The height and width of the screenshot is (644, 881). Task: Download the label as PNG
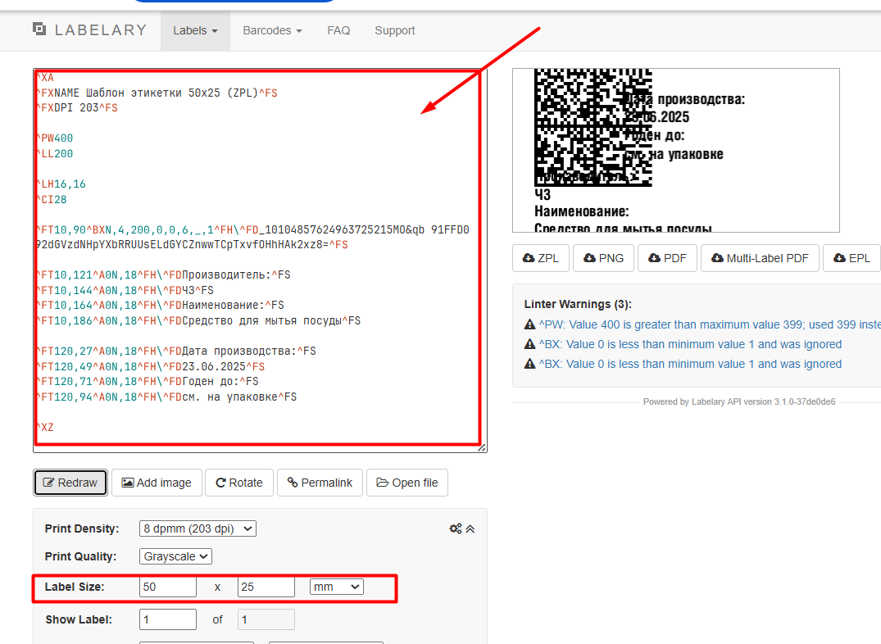[x=603, y=258]
